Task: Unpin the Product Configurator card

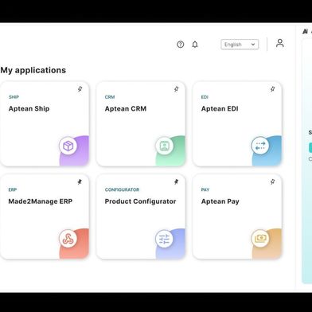Action: (176, 181)
